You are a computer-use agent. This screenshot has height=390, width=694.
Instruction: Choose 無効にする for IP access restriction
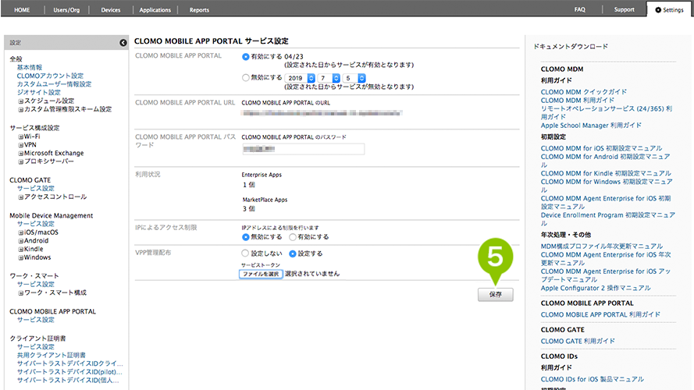246,237
